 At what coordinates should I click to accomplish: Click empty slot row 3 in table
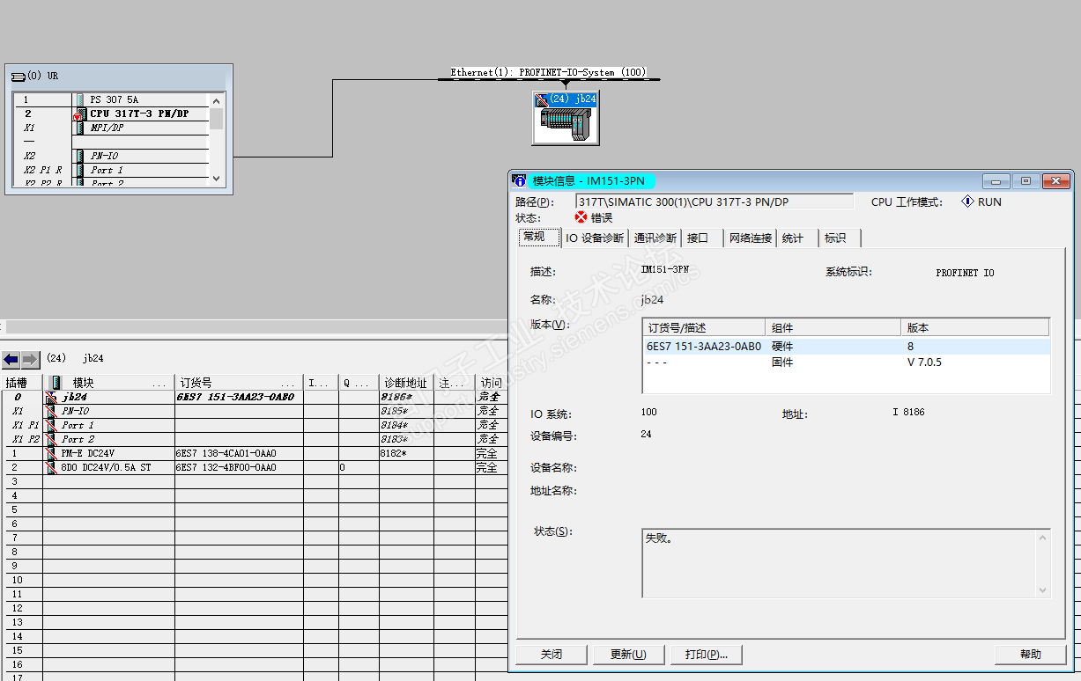point(254,481)
